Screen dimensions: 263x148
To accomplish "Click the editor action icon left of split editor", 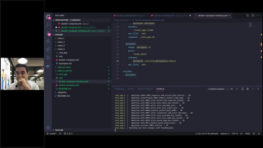I will [x=247, y=16].
